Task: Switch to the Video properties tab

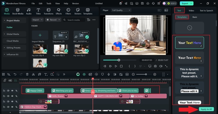Action: [191, 11]
